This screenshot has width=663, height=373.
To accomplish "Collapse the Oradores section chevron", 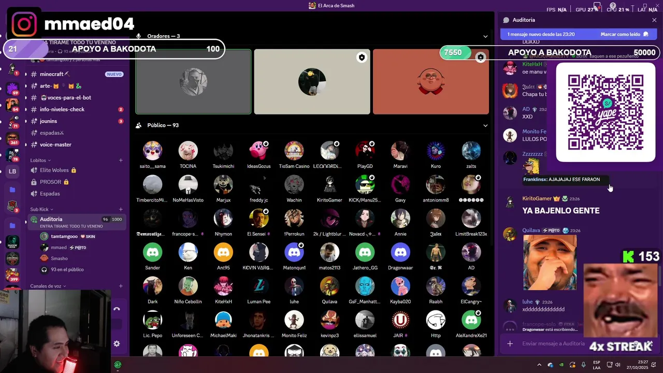I will pyautogui.click(x=485, y=36).
